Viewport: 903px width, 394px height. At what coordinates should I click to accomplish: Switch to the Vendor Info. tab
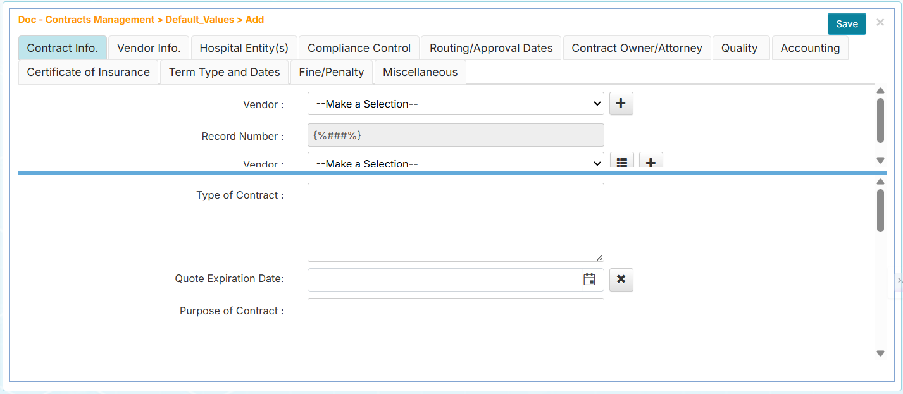click(x=148, y=47)
